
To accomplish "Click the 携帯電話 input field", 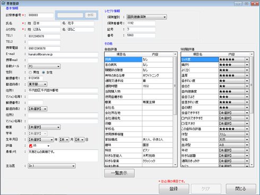I will 44,48.
